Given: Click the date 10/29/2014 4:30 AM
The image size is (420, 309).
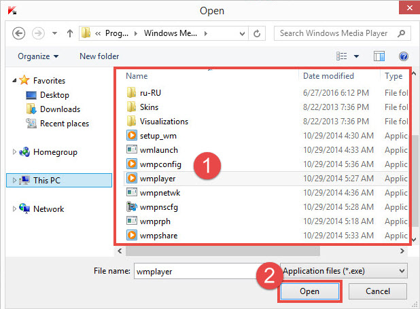Looking at the screenshot, I should 338,136.
